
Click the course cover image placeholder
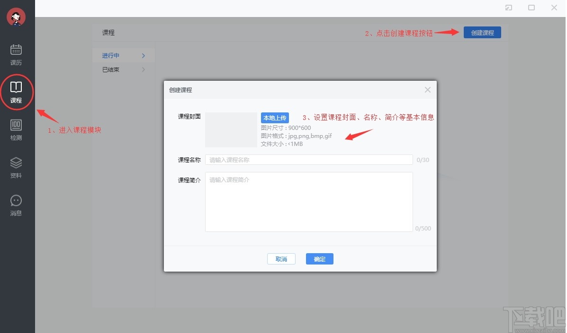[231, 130]
